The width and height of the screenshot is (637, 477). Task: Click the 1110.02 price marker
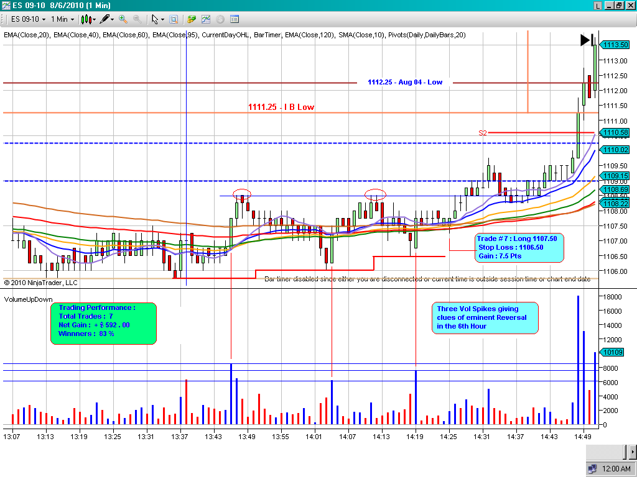[x=615, y=150]
